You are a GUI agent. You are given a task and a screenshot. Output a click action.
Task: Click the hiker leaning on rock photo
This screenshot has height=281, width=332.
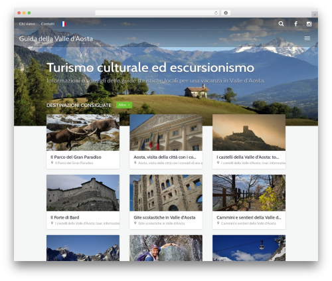[x=166, y=248]
